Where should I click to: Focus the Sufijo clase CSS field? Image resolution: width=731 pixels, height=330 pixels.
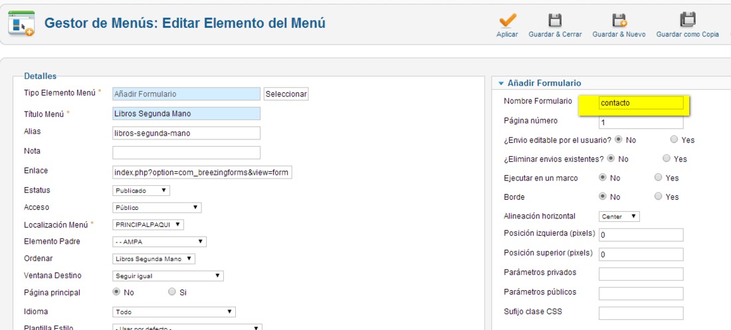pyautogui.click(x=641, y=313)
